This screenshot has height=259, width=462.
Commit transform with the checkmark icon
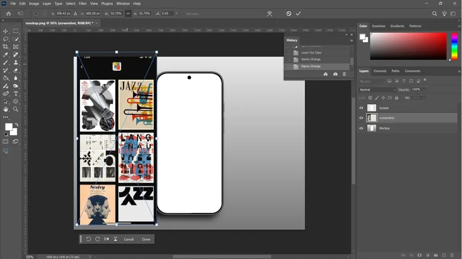tap(298, 14)
